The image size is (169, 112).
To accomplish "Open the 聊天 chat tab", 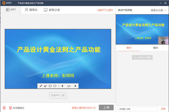I will [129, 48].
